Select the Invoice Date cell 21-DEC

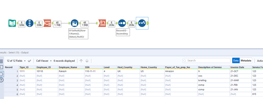pos(241,76)
